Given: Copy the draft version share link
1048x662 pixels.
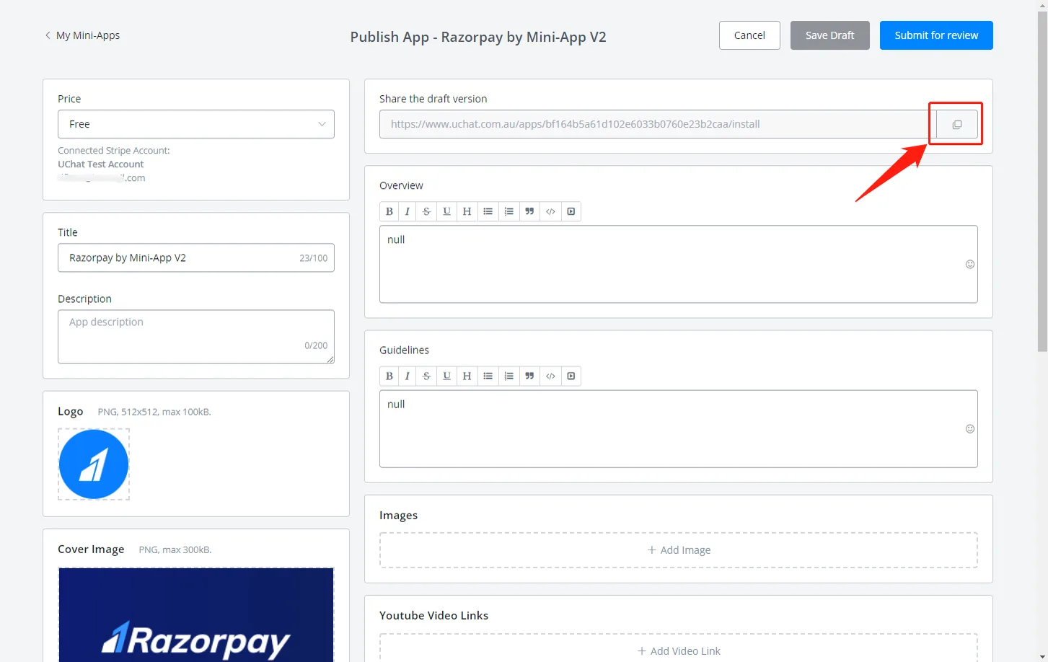Looking at the screenshot, I should pos(956,124).
